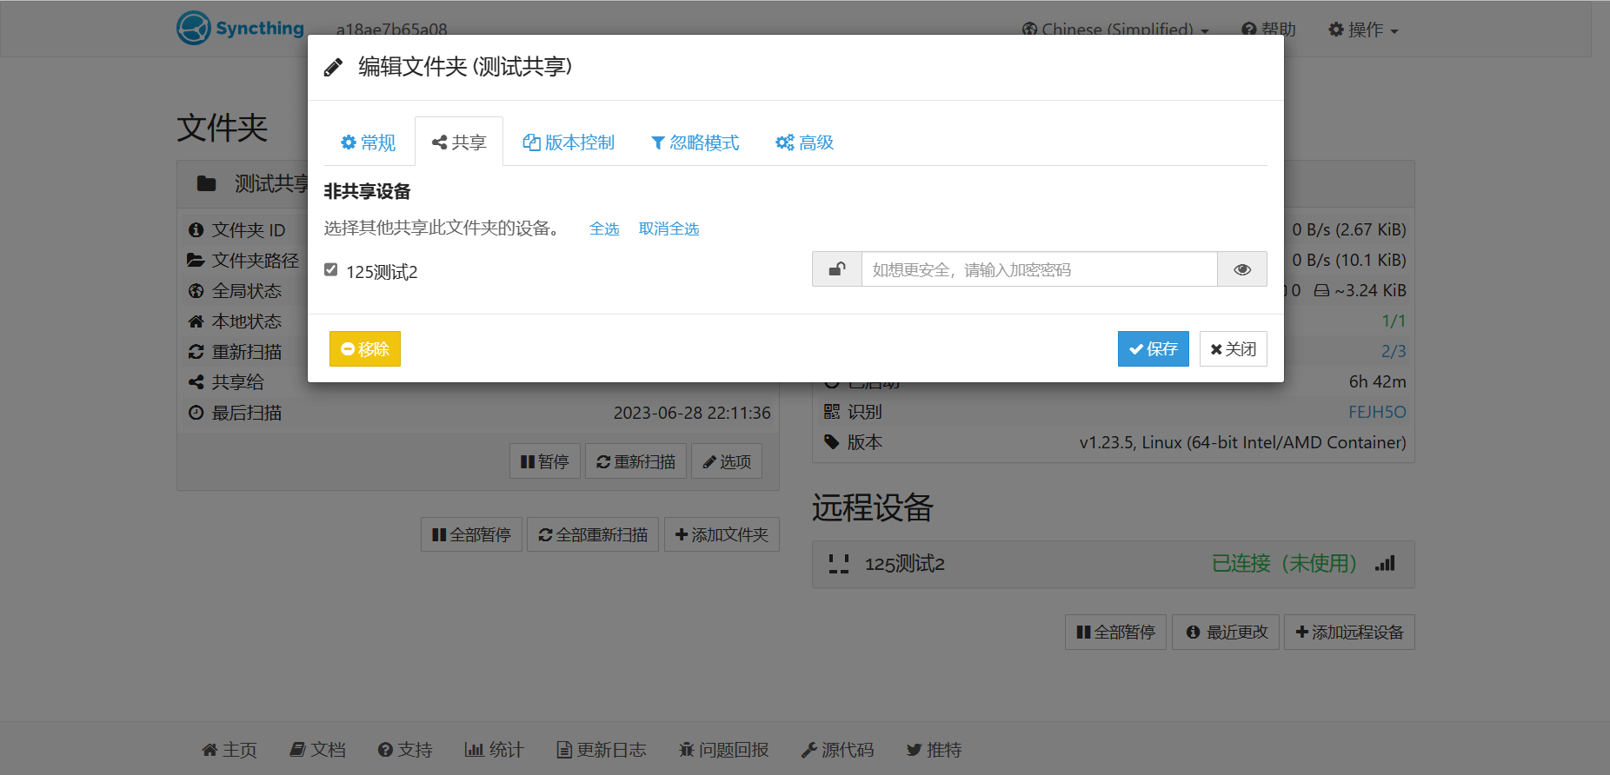1610x775 pixels.
Task: Toggle password visibility with the eye icon
Action: (x=1241, y=269)
